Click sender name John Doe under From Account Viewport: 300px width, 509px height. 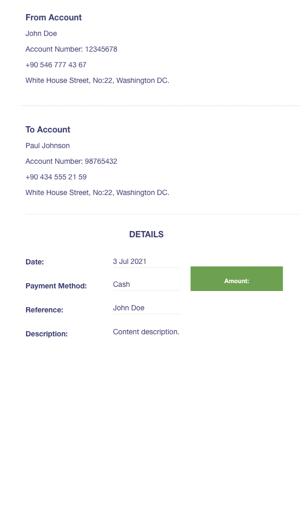click(41, 33)
